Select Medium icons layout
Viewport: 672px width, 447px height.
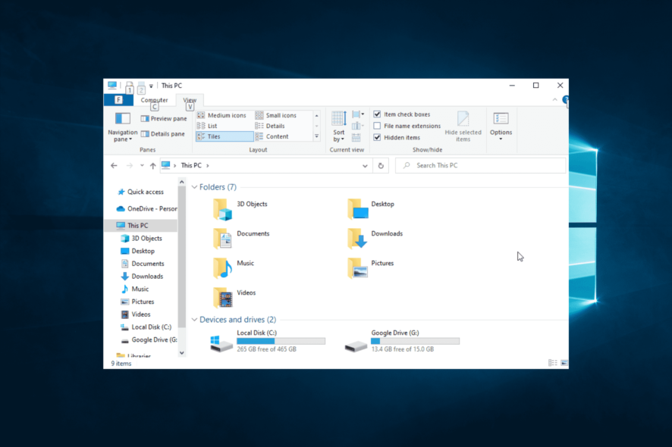pos(222,115)
